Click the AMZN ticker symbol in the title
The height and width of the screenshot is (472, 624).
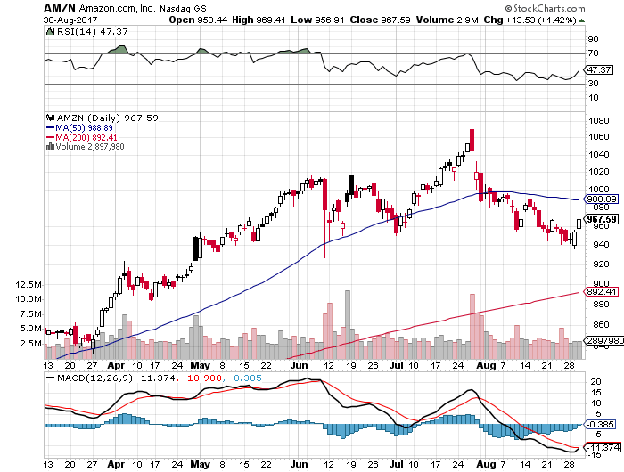60,8
